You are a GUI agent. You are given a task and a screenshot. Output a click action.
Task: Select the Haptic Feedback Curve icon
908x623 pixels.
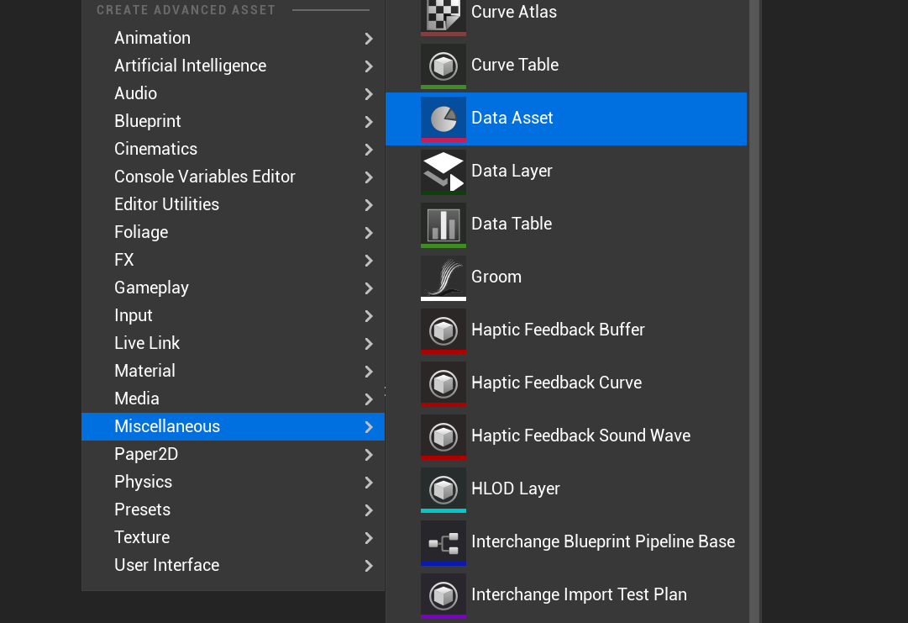click(x=443, y=383)
